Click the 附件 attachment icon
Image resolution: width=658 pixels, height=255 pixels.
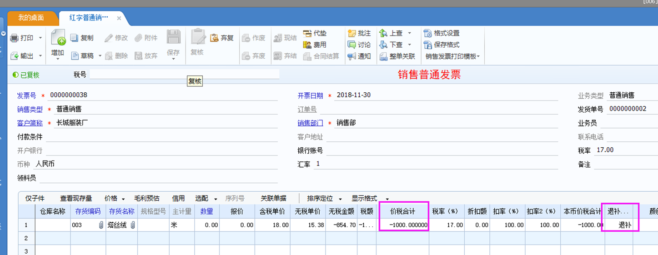138,38
